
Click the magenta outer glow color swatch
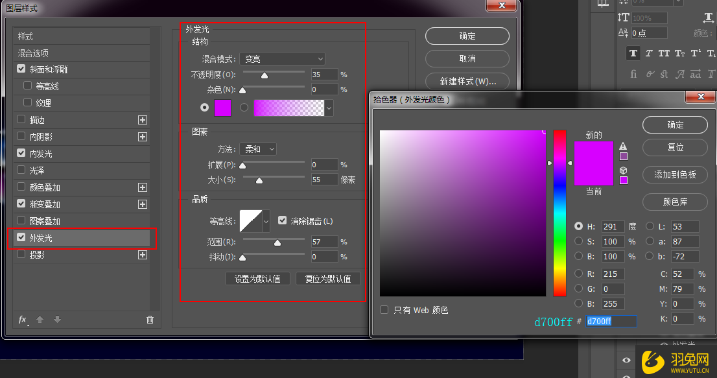click(223, 108)
